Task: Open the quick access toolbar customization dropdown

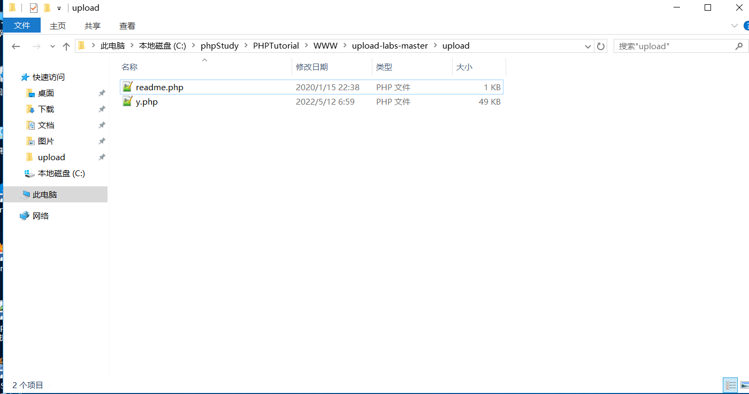Action: click(58, 7)
